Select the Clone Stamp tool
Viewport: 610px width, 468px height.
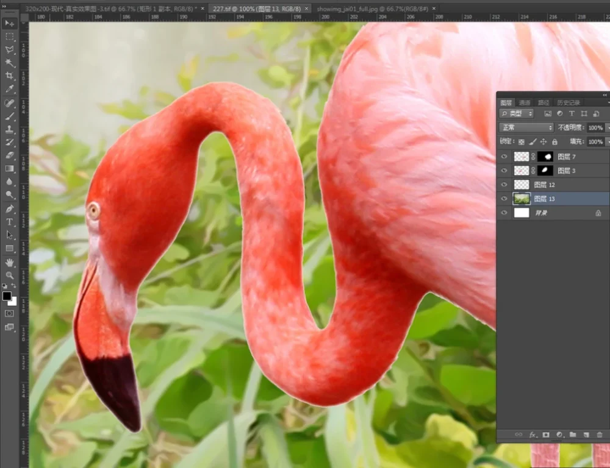click(10, 129)
